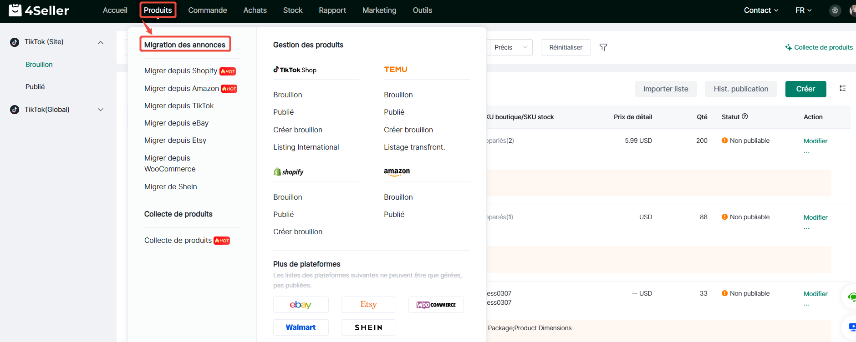The image size is (856, 342).
Task: Open TEMU Créer brouillon
Action: click(408, 130)
